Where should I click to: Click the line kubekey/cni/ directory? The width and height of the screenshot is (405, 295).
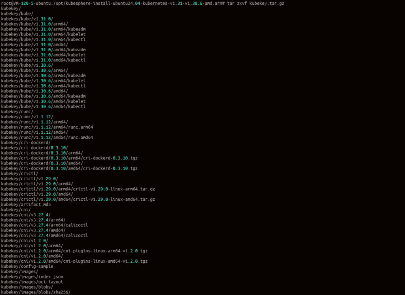point(16,209)
